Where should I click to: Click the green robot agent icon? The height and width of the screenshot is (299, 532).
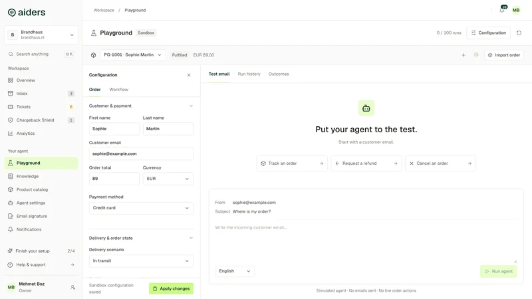click(366, 108)
